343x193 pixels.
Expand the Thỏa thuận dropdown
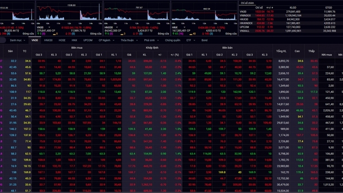click(x=137, y=40)
